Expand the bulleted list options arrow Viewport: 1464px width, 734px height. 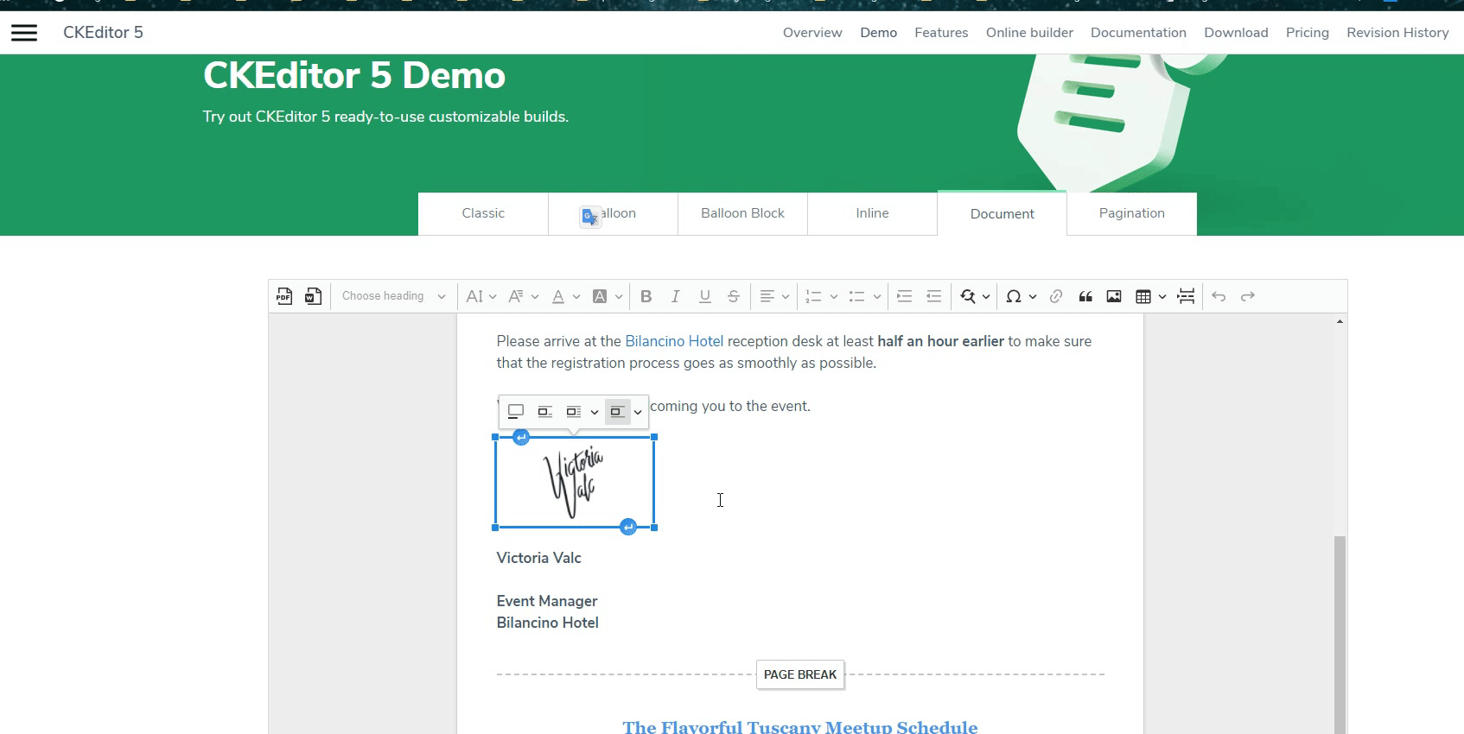point(877,296)
